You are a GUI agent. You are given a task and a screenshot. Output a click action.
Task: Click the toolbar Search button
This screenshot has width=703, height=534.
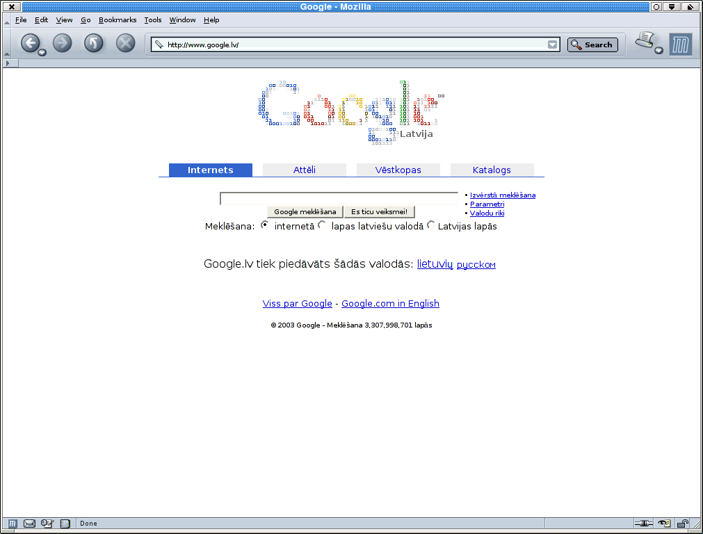(x=592, y=44)
